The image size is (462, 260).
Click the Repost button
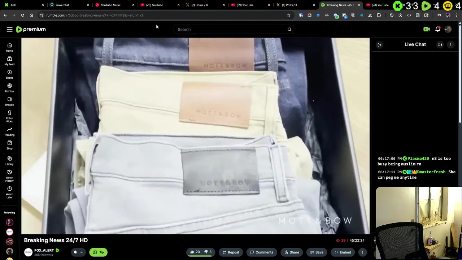(231, 252)
